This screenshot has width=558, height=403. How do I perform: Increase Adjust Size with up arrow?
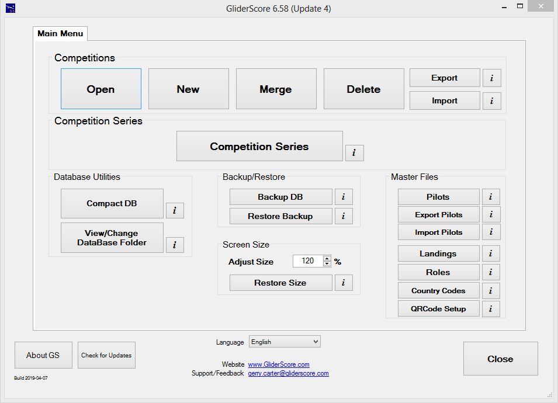pos(327,258)
